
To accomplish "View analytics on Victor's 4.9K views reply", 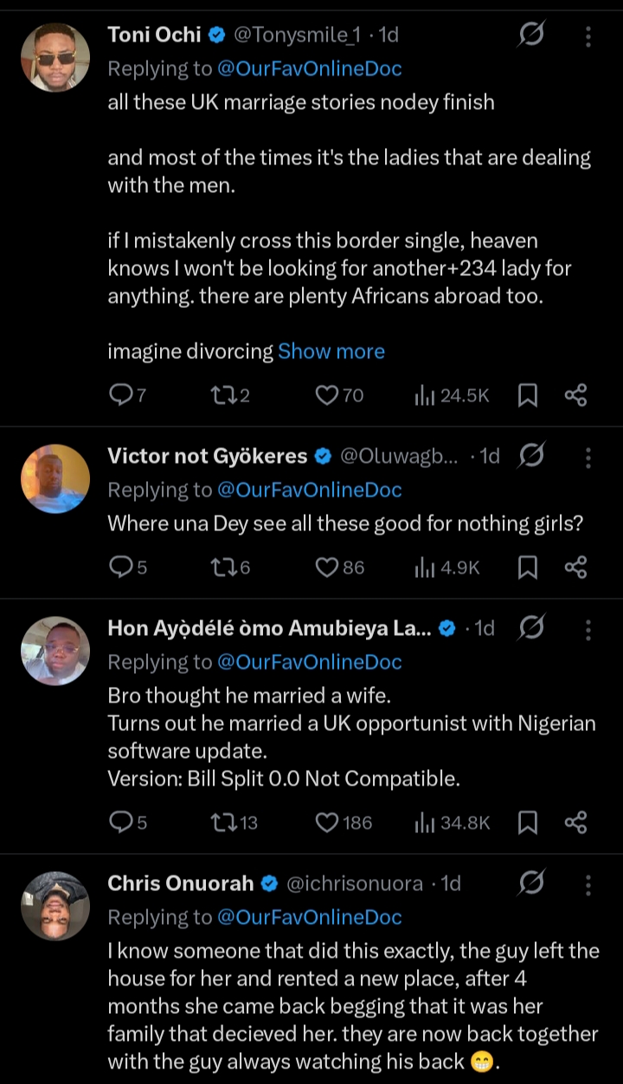I will pos(424,568).
